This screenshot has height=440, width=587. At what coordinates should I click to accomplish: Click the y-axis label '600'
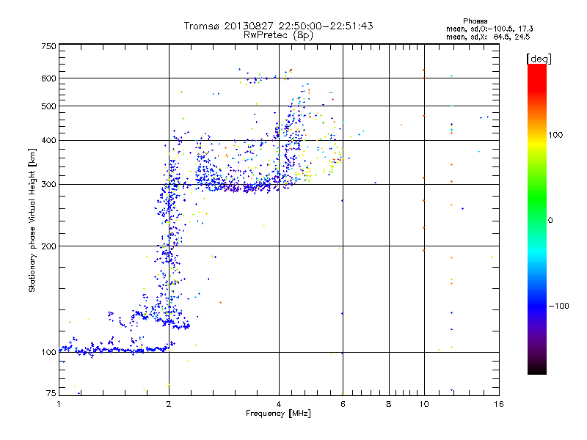[x=48, y=78]
